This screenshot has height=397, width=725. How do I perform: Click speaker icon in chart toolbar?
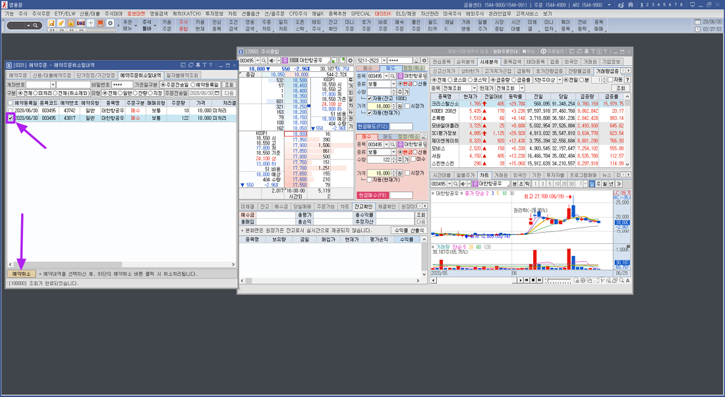(463, 184)
